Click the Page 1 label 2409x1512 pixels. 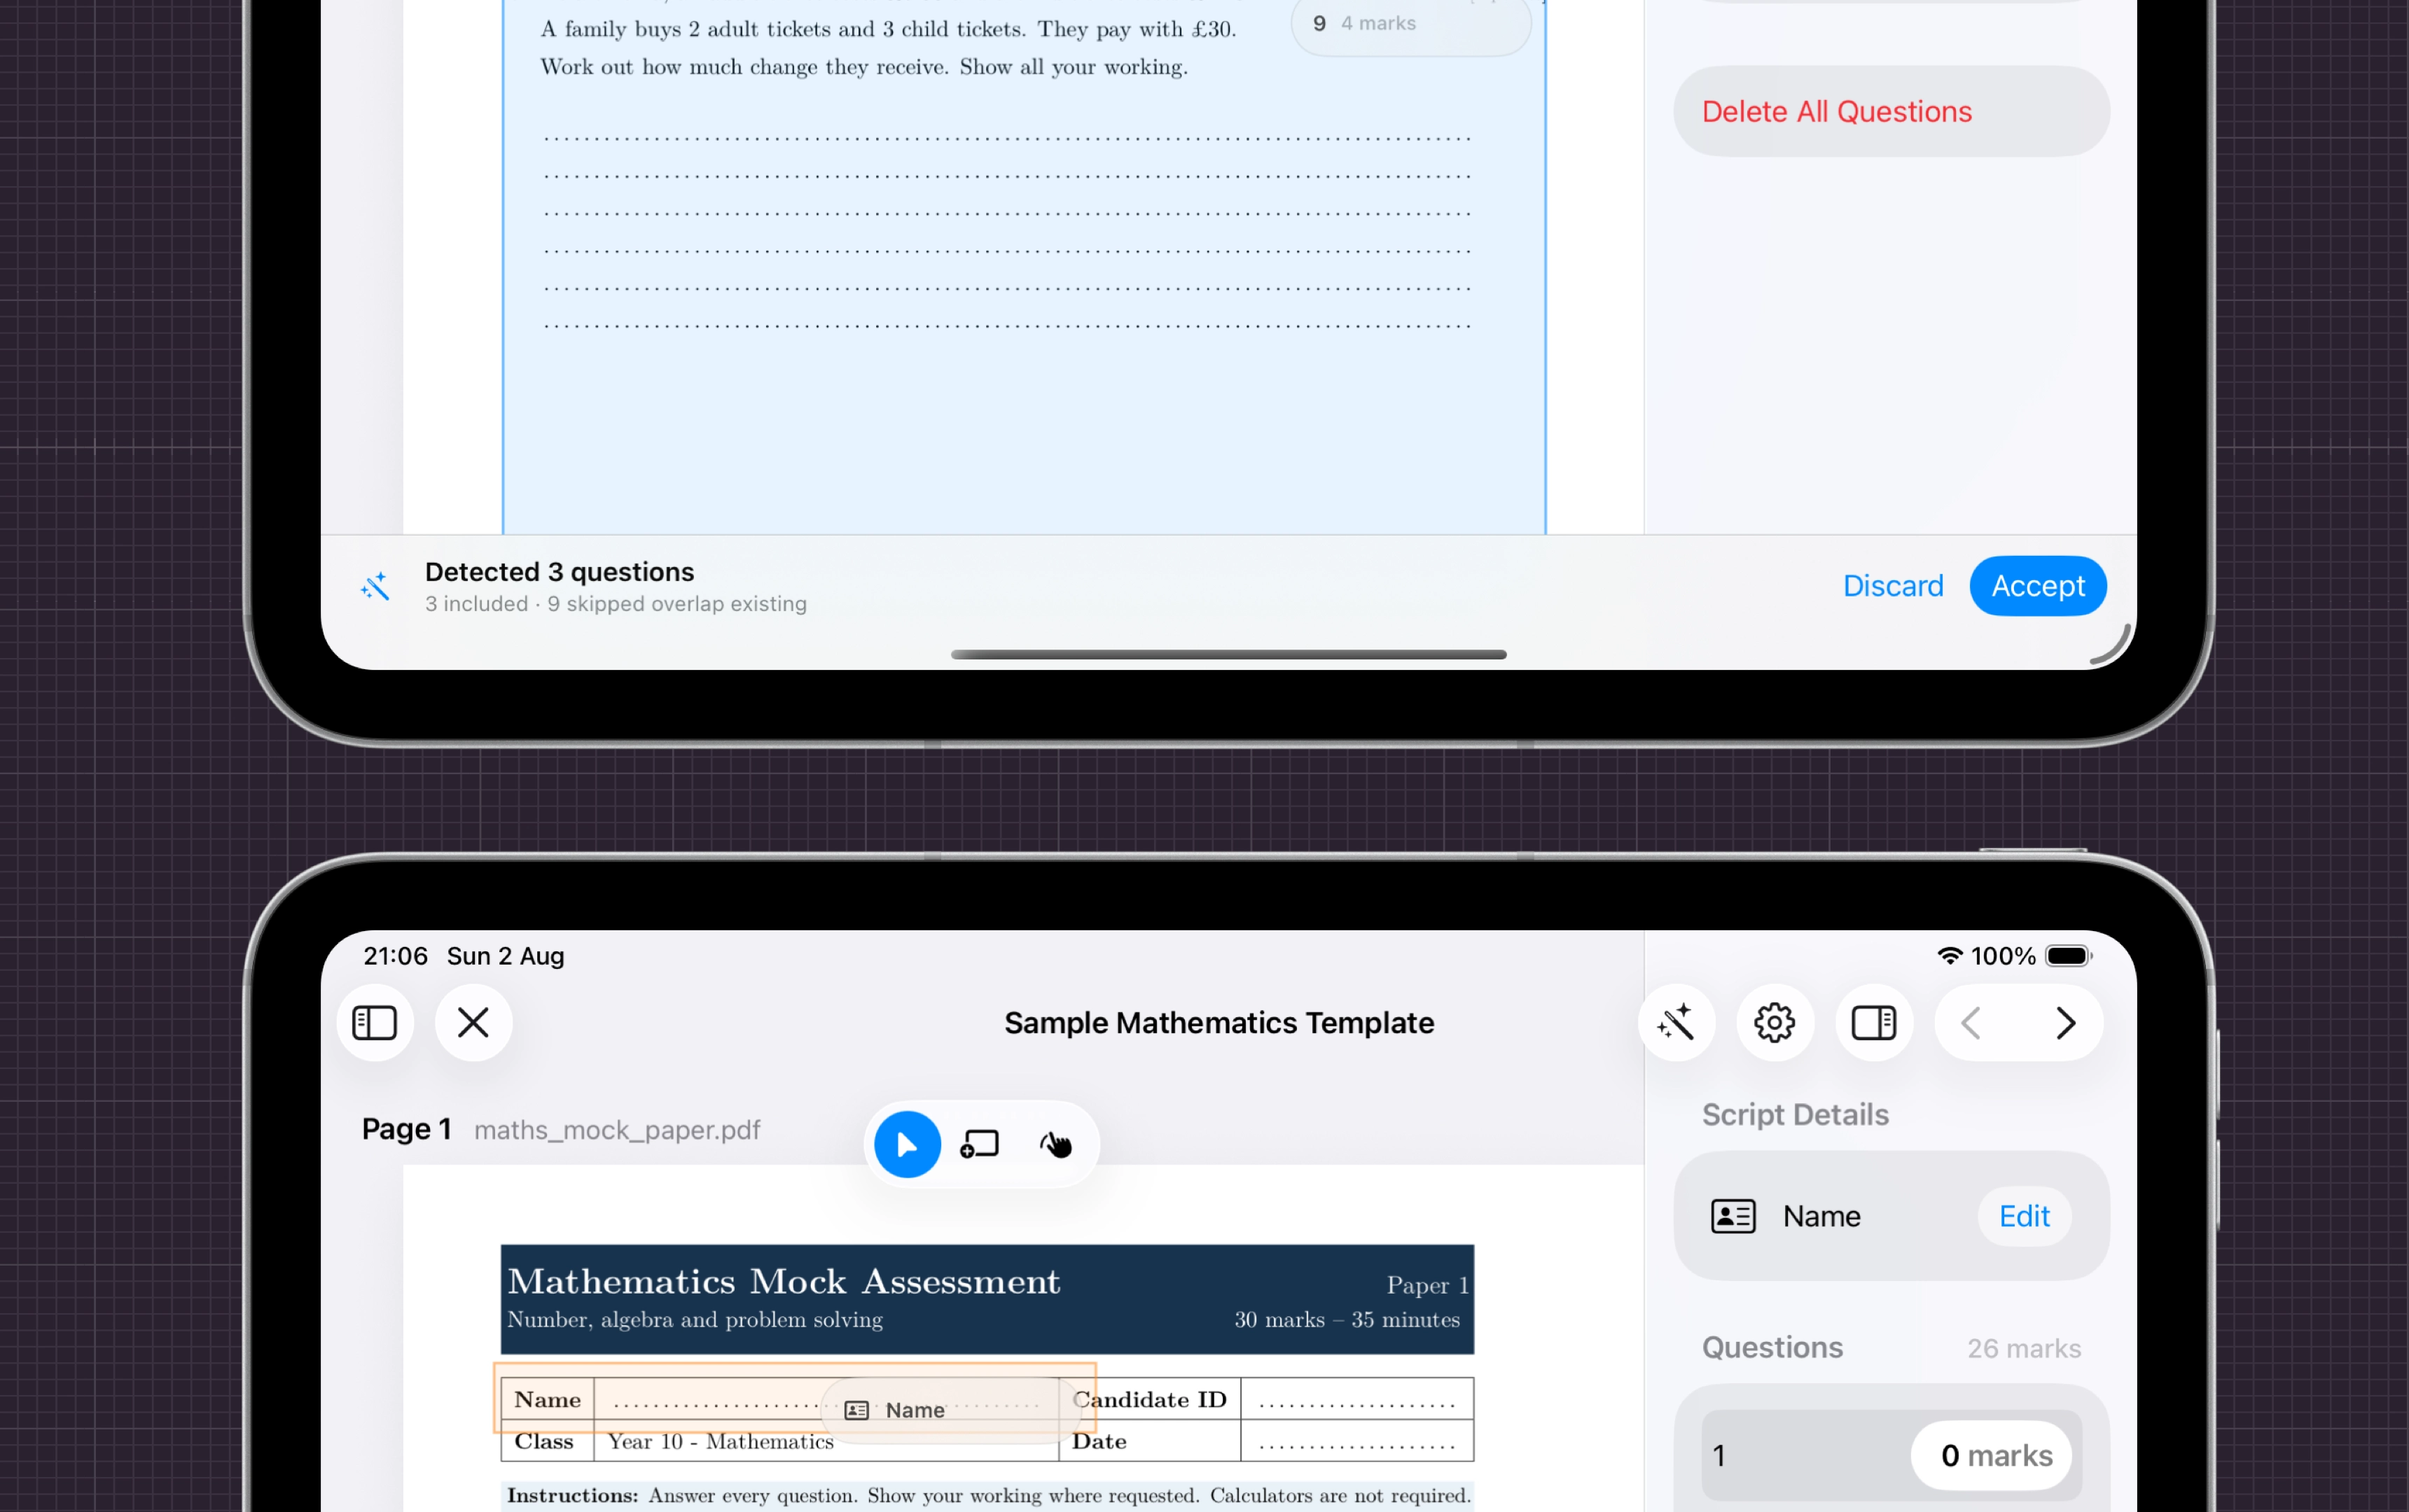(406, 1129)
